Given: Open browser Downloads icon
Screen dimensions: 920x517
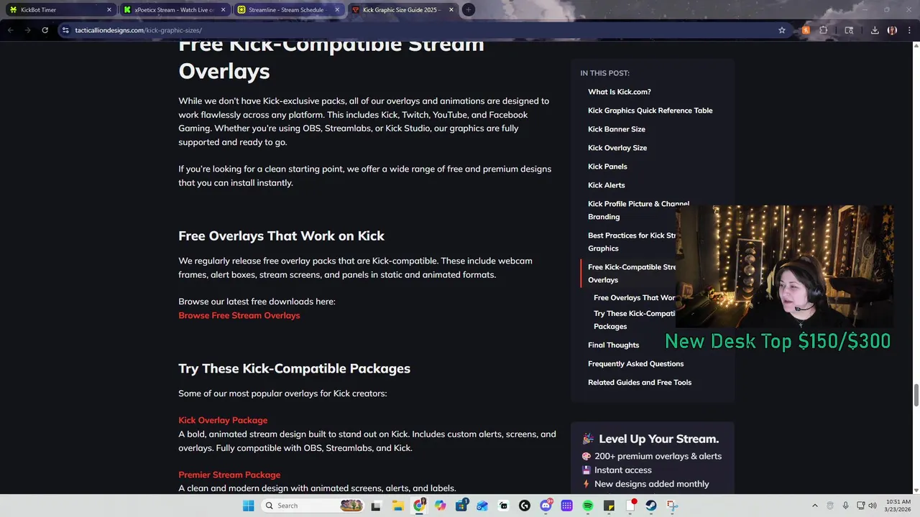Looking at the screenshot, I should [x=875, y=30].
